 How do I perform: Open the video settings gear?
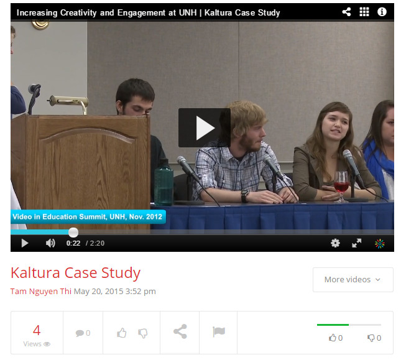pyautogui.click(x=336, y=243)
